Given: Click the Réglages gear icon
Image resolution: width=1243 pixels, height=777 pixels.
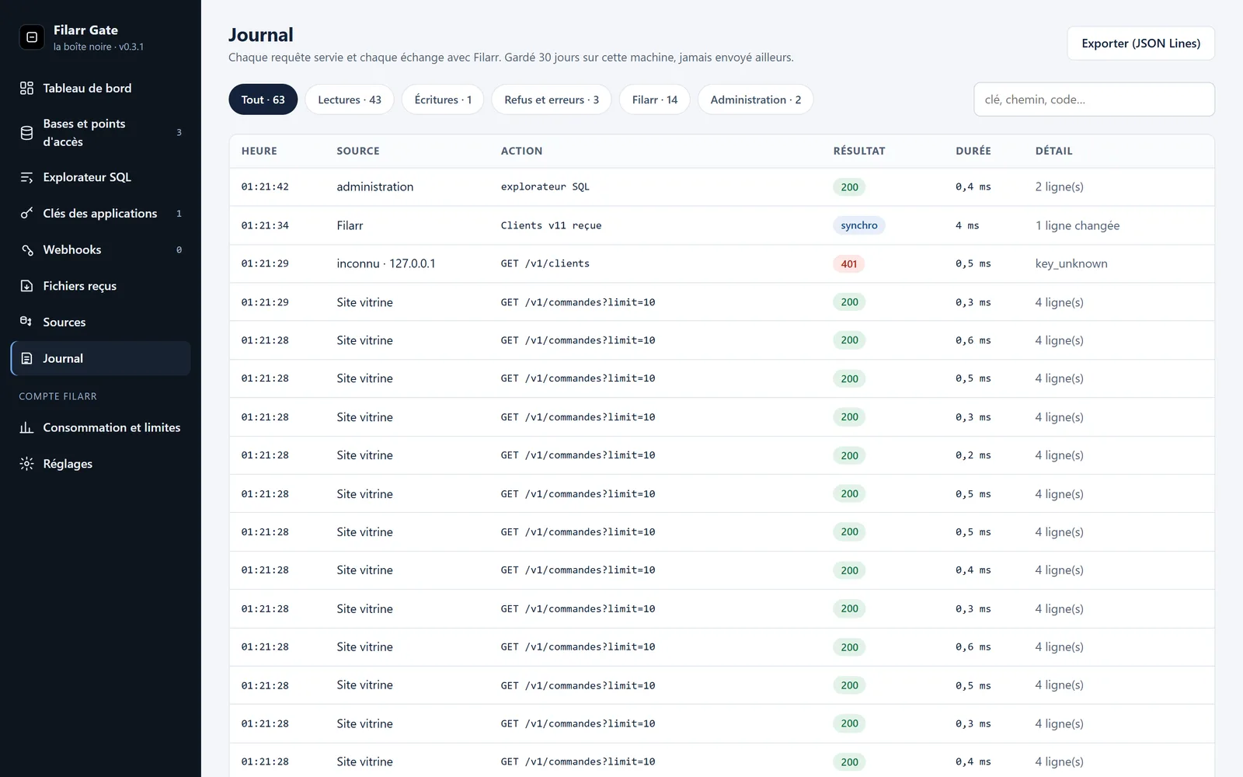Looking at the screenshot, I should (26, 464).
